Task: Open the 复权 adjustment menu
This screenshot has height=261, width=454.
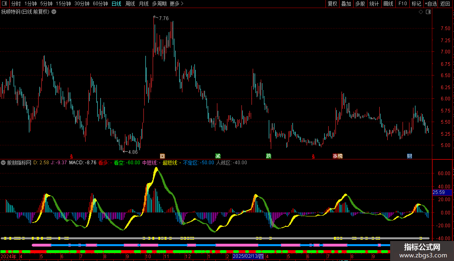Action: click(x=332, y=4)
